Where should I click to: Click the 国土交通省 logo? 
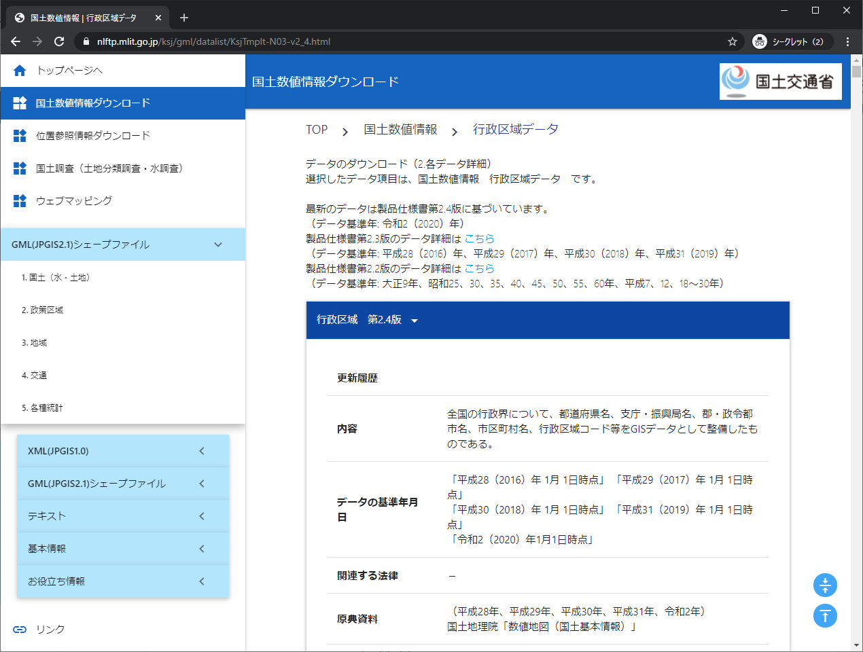[781, 81]
